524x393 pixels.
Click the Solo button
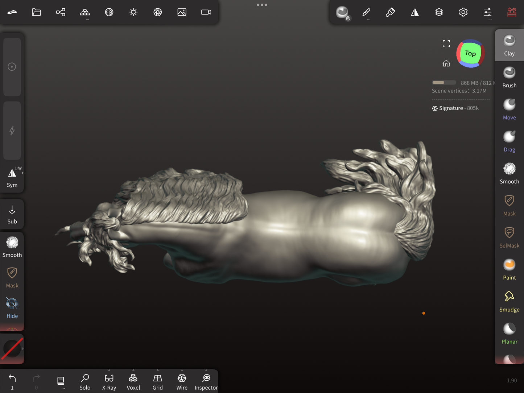(85, 382)
